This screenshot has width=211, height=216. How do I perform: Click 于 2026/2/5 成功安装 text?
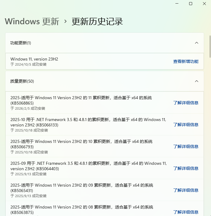click(x=28, y=108)
